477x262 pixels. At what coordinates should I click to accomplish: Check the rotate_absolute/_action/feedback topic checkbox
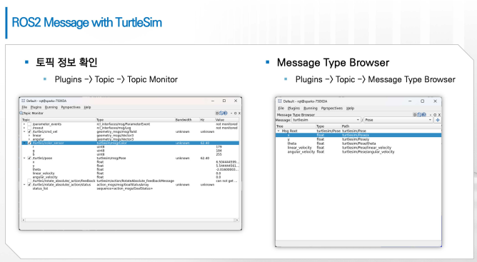point(29,181)
